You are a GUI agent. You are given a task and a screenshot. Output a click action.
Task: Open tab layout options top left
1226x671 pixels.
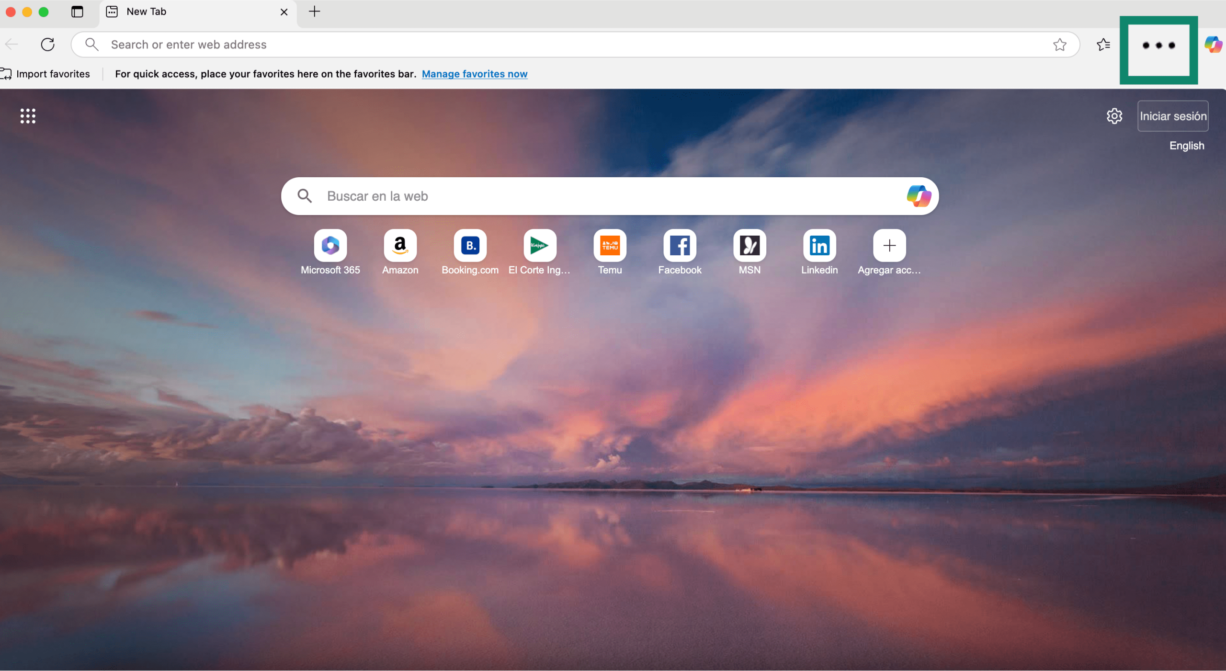tap(77, 12)
